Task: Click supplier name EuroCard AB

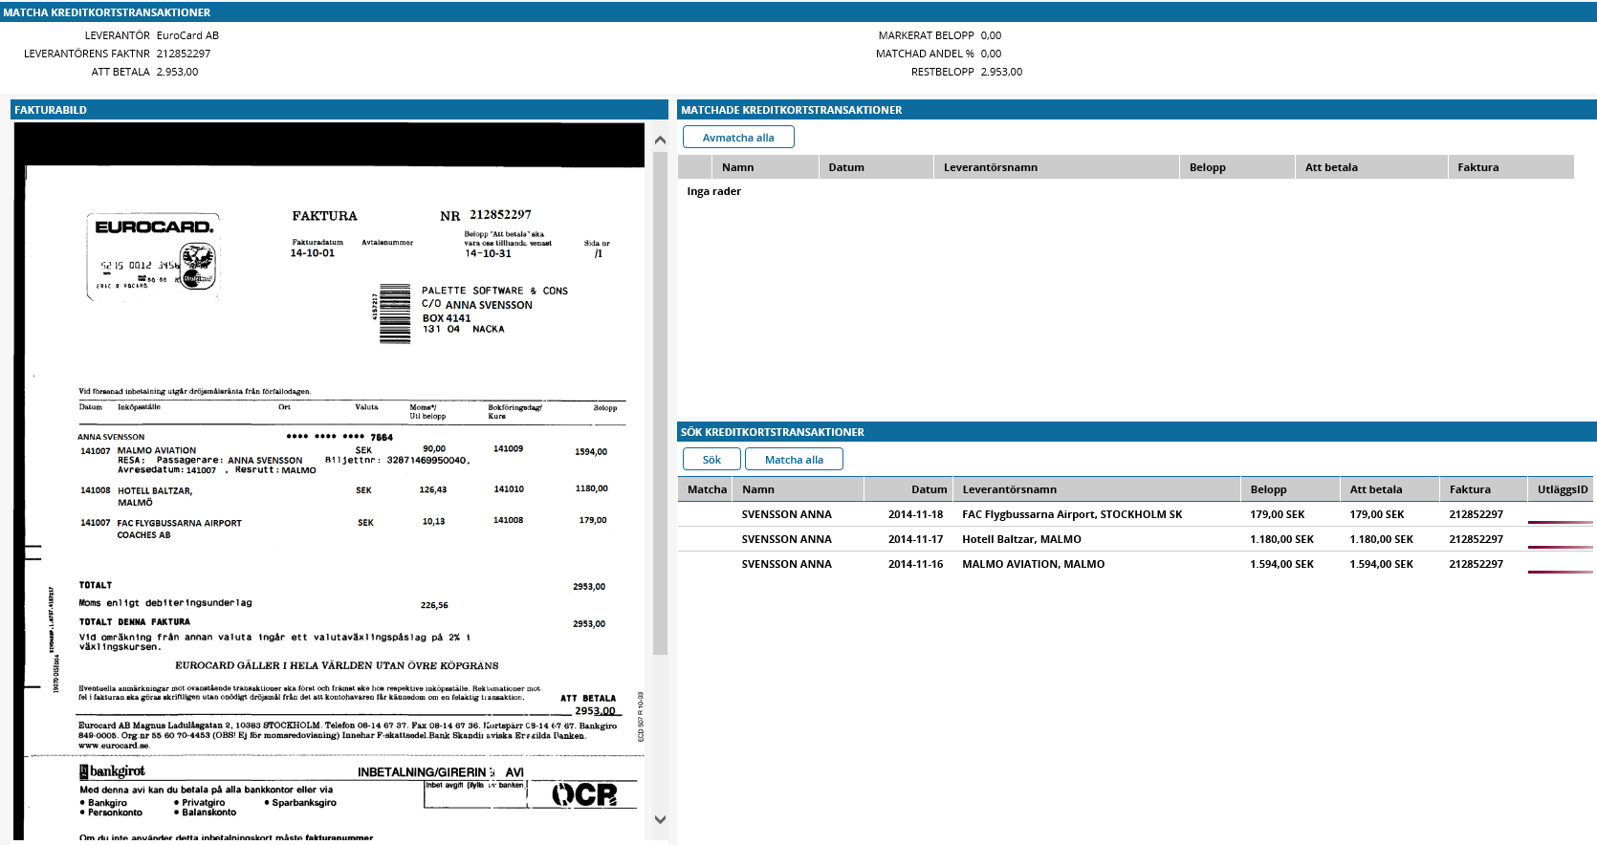Action: coord(187,35)
